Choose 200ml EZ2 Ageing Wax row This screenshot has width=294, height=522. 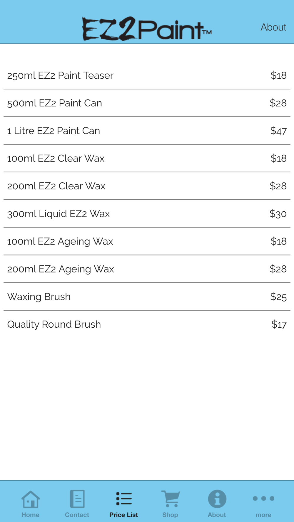(147, 269)
